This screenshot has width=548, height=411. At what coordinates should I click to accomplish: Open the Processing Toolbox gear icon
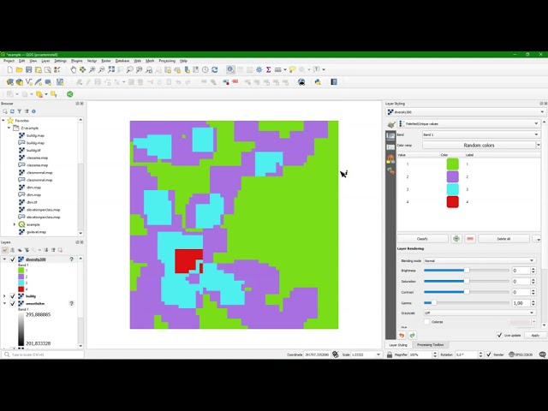point(259,69)
